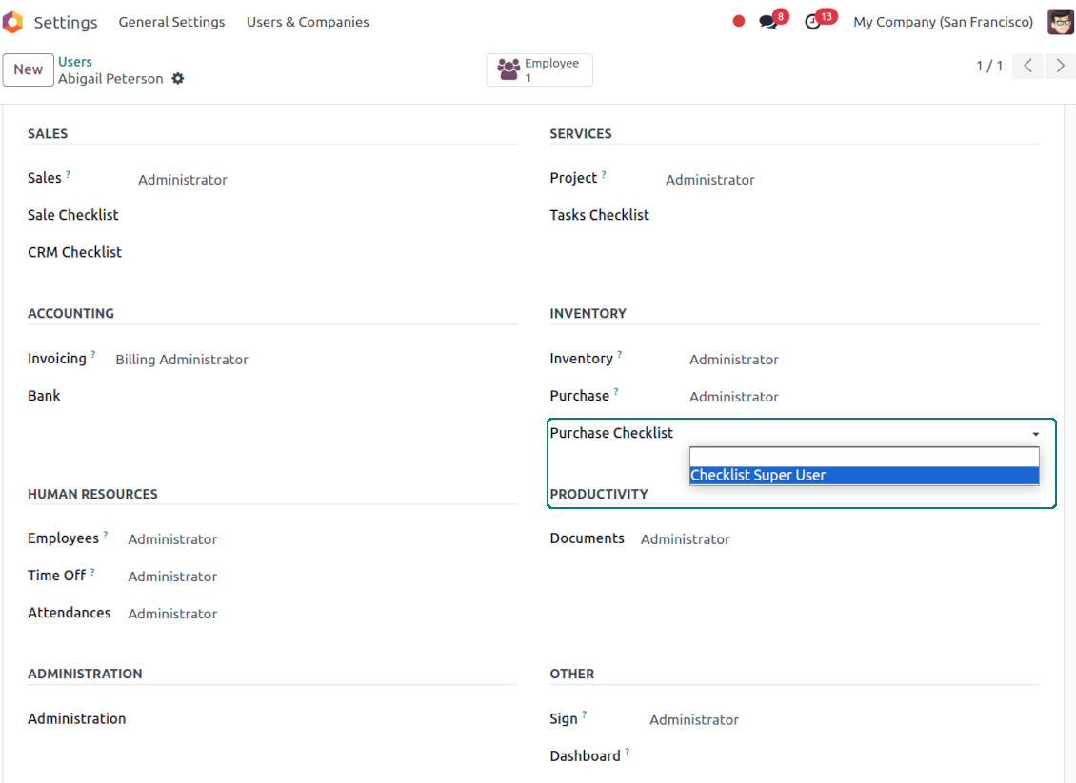1076x783 pixels.
Task: Open the General Settings menu
Action: pyautogui.click(x=171, y=21)
